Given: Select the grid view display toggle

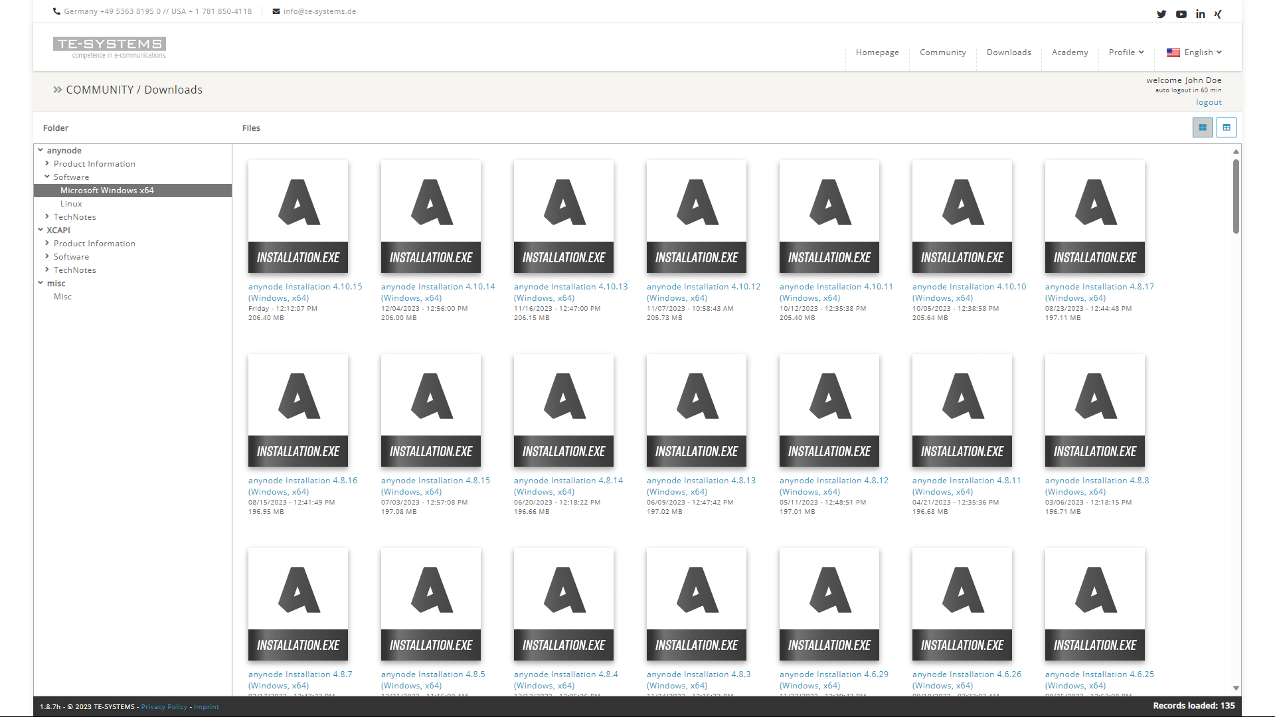Looking at the screenshot, I should (x=1203, y=127).
